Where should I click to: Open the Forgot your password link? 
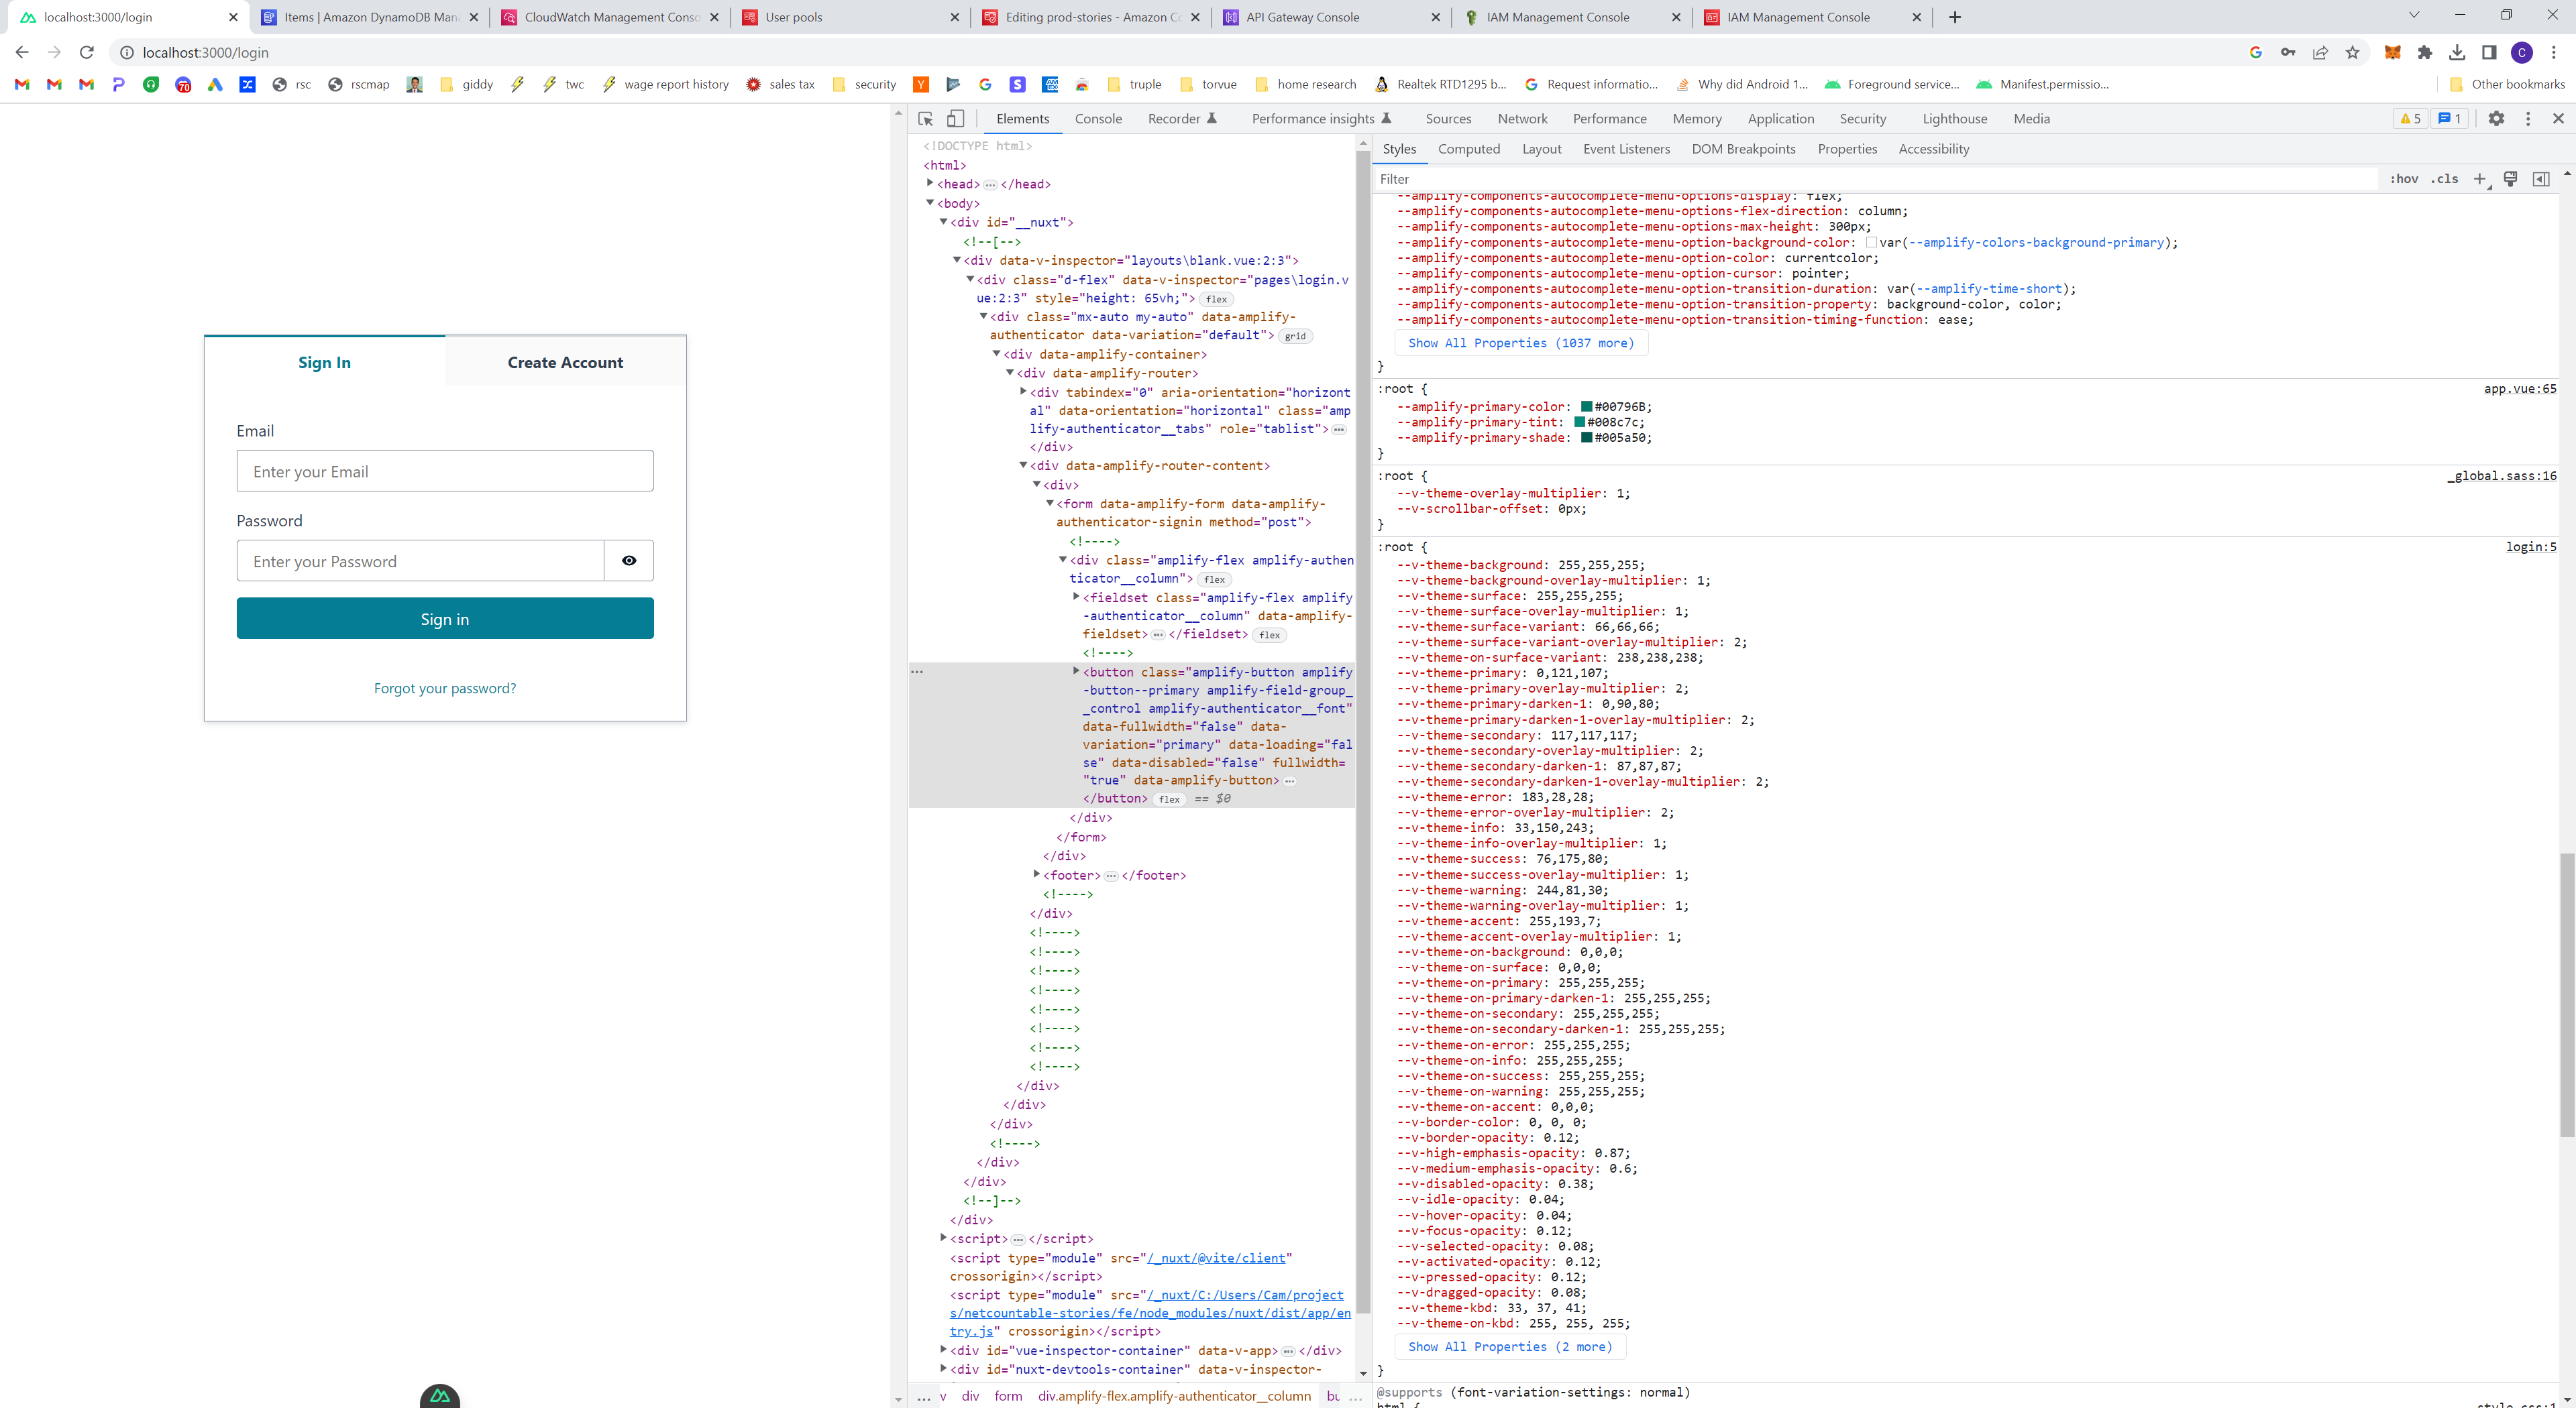click(x=445, y=687)
